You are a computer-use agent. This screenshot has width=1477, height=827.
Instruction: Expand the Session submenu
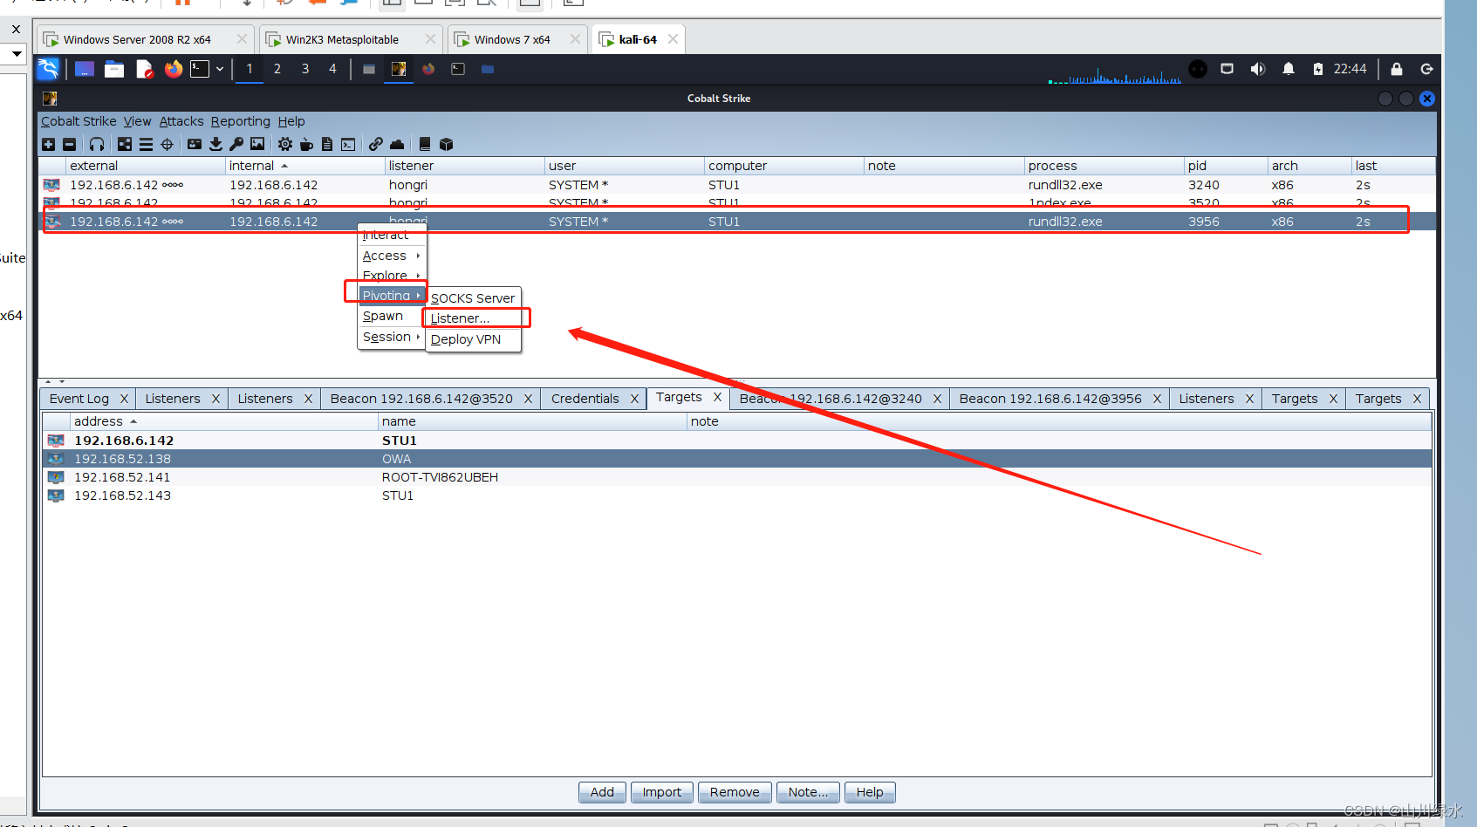(x=392, y=337)
